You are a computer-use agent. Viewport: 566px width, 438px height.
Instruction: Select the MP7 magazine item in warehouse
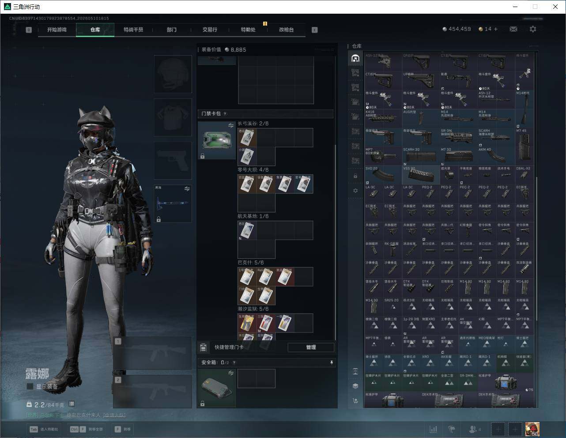(x=383, y=156)
